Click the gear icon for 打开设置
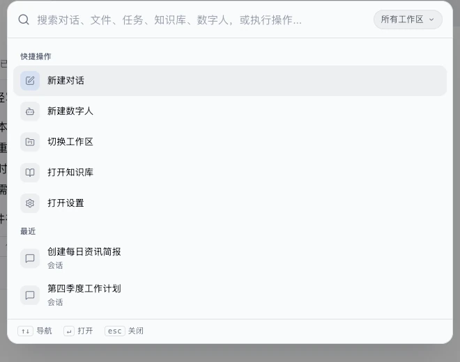 click(30, 203)
